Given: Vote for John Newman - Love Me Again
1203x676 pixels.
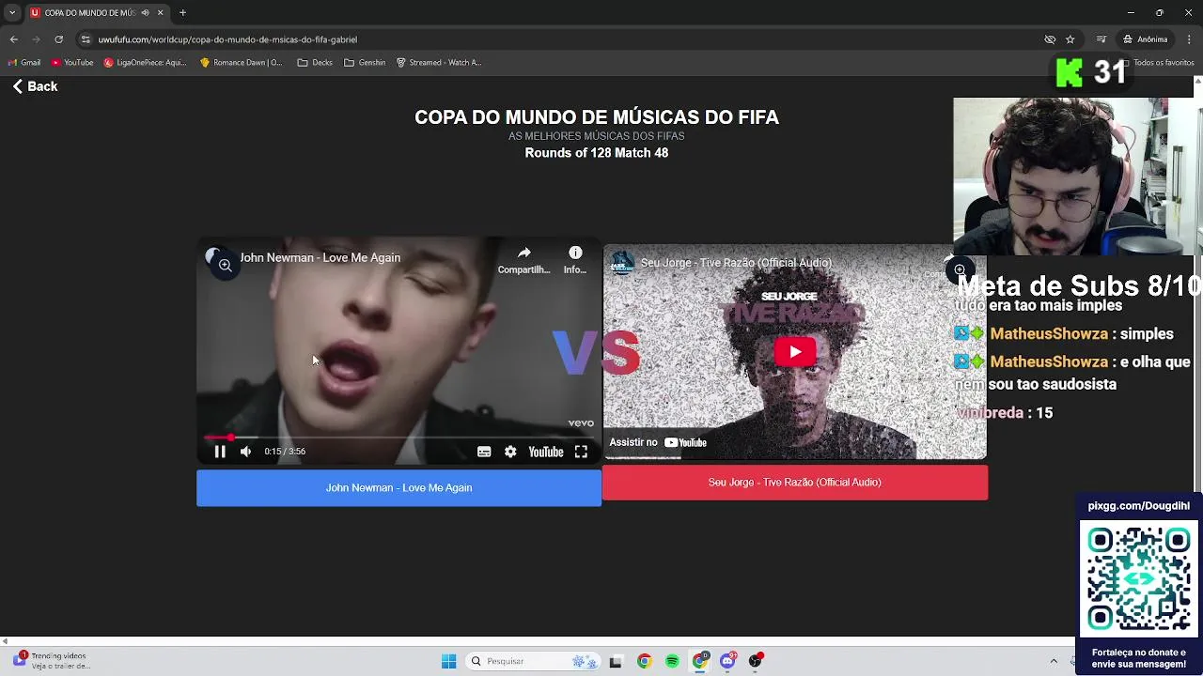Looking at the screenshot, I should pyautogui.click(x=398, y=488).
